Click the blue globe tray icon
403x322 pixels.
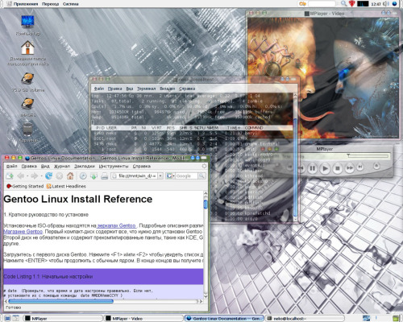pyautogui.click(x=395, y=4)
